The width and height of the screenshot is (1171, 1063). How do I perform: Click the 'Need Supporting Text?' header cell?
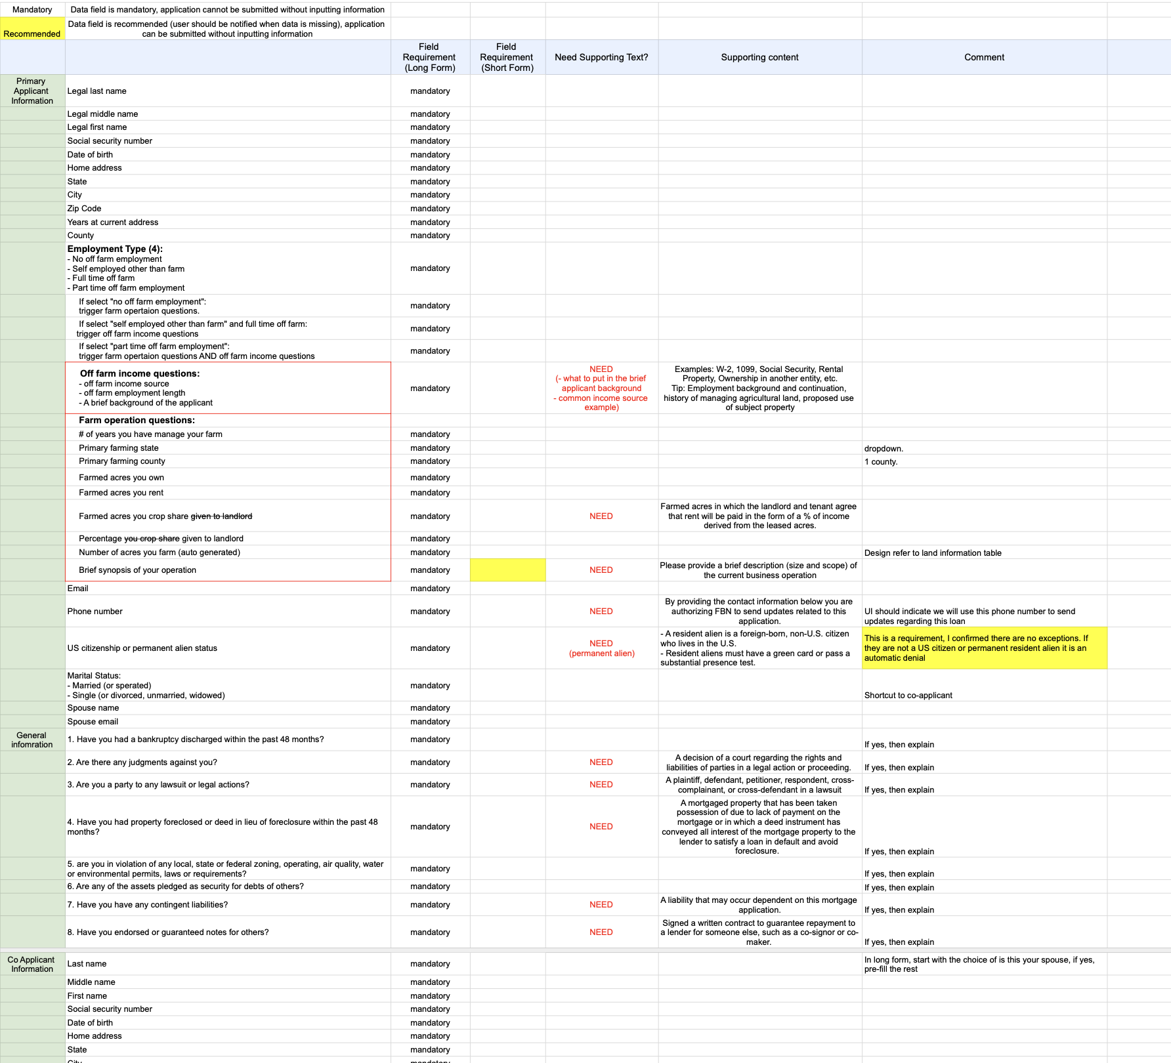tap(601, 57)
